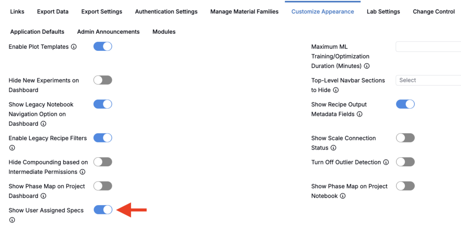Open the Top-Level Navbar Sections Select dropdown
461x228 pixels.
point(428,80)
